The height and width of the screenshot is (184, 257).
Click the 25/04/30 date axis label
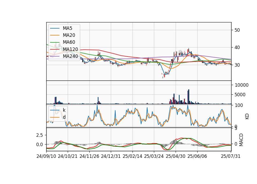click(x=176, y=156)
